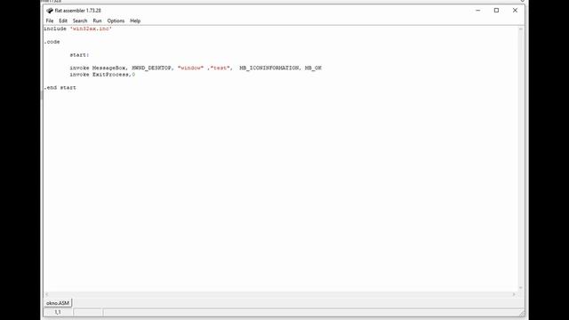
Task: Click the window resize grip corner
Action: (522, 314)
